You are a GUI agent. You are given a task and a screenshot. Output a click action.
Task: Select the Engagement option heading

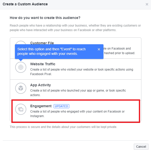pyautogui.click(x=41, y=106)
